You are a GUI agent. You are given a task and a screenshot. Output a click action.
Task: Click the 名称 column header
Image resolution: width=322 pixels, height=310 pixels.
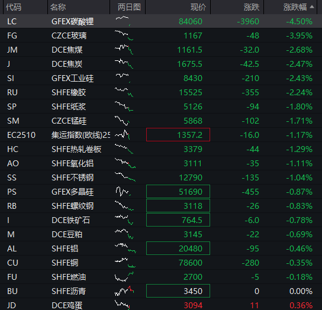pyautogui.click(x=58, y=7)
